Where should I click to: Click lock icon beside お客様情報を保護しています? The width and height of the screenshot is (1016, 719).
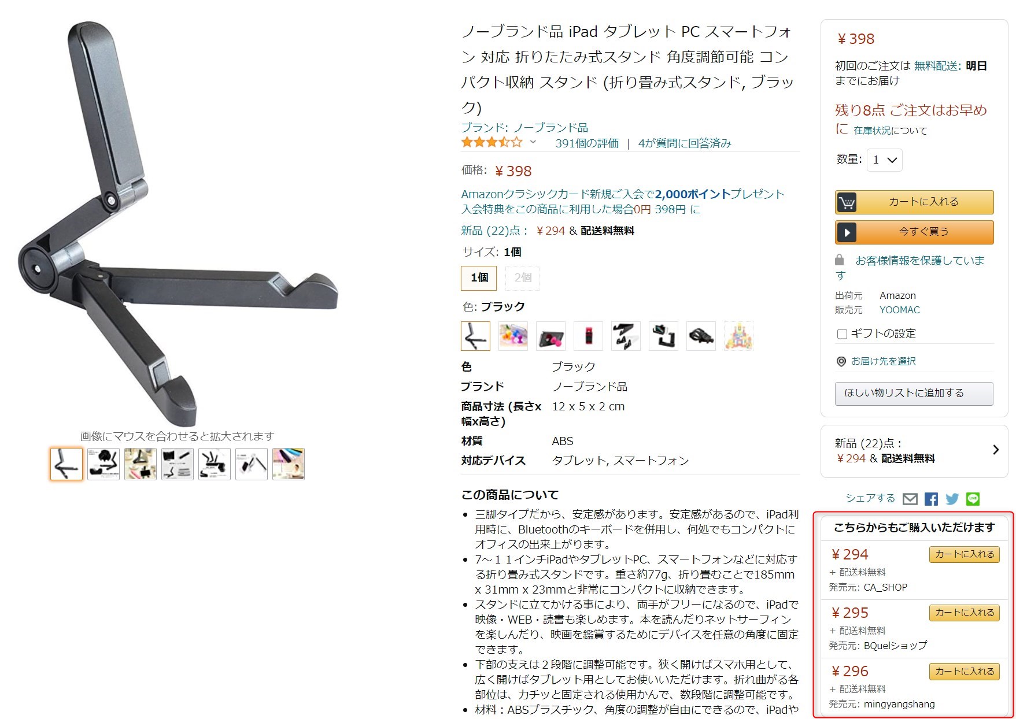(840, 260)
